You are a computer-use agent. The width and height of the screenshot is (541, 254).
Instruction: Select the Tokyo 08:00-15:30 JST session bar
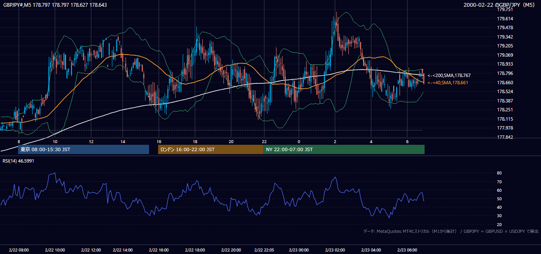tap(83, 149)
